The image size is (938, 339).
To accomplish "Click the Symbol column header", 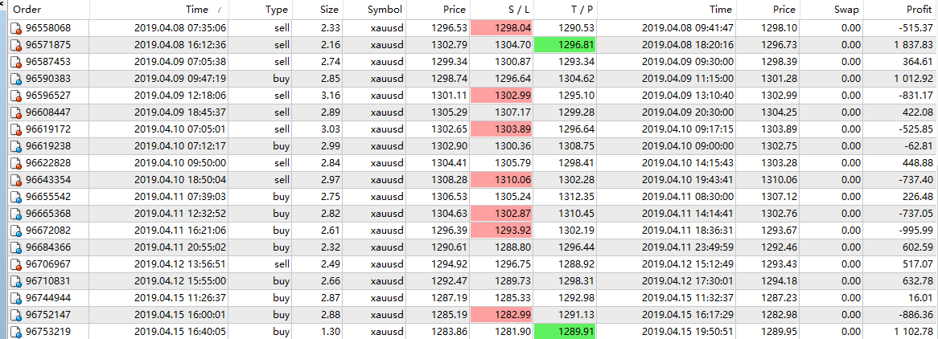I will tap(385, 10).
